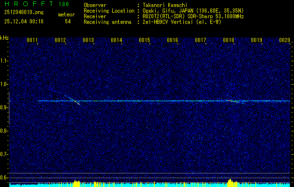Click the 0013 time marker
This screenshot has height=187, width=294.
point(88,40)
